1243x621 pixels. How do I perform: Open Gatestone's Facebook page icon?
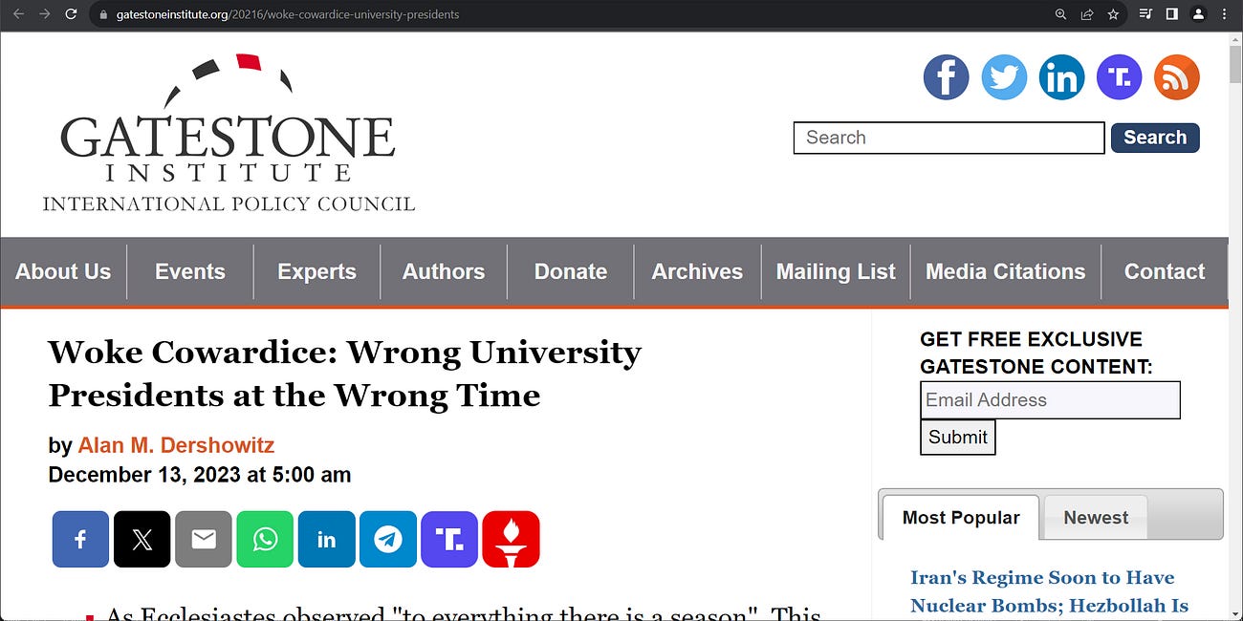click(946, 76)
